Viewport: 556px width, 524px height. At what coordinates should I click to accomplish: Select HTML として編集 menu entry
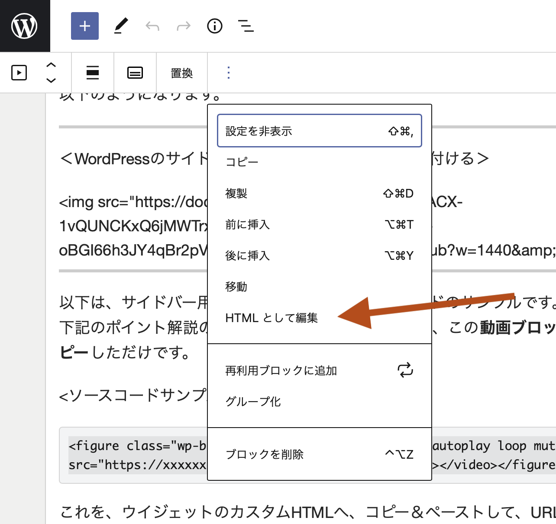272,318
